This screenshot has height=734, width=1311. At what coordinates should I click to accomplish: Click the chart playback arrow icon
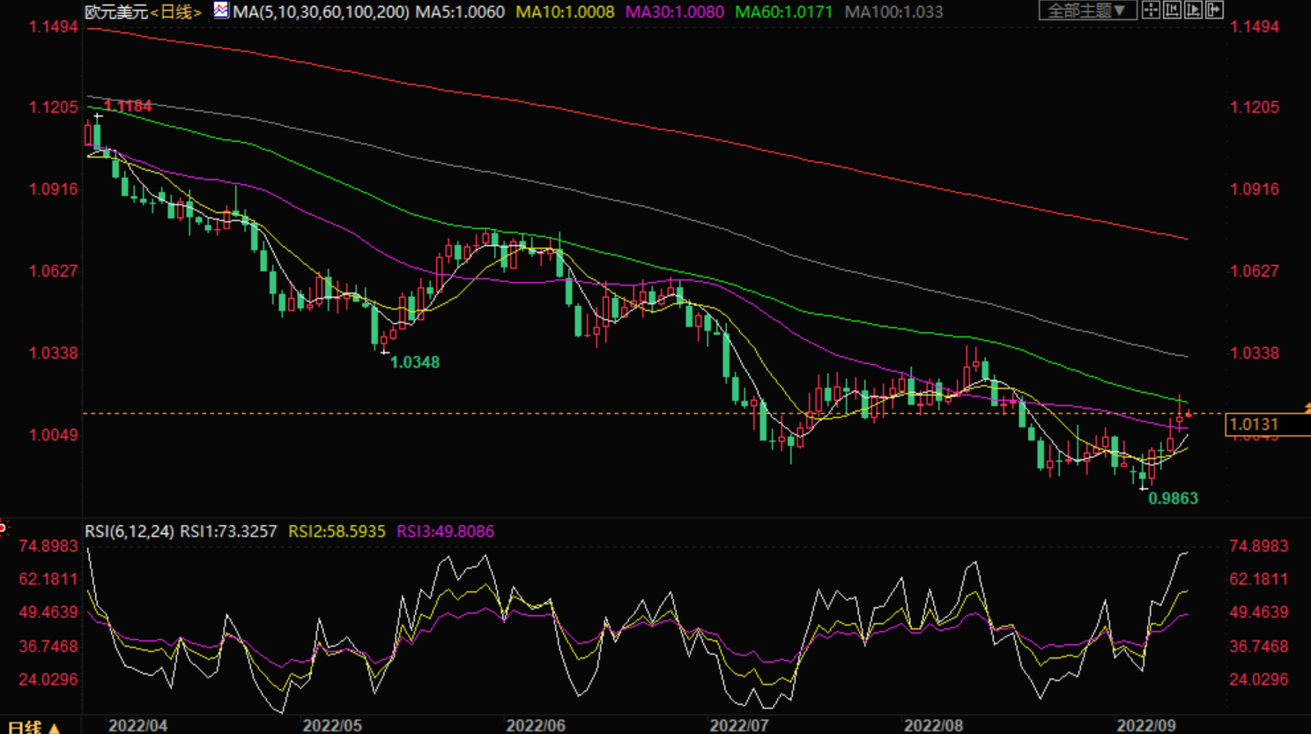pos(1193,11)
